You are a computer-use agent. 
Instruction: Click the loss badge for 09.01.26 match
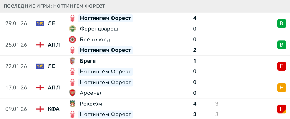pyautogui.click(x=282, y=109)
